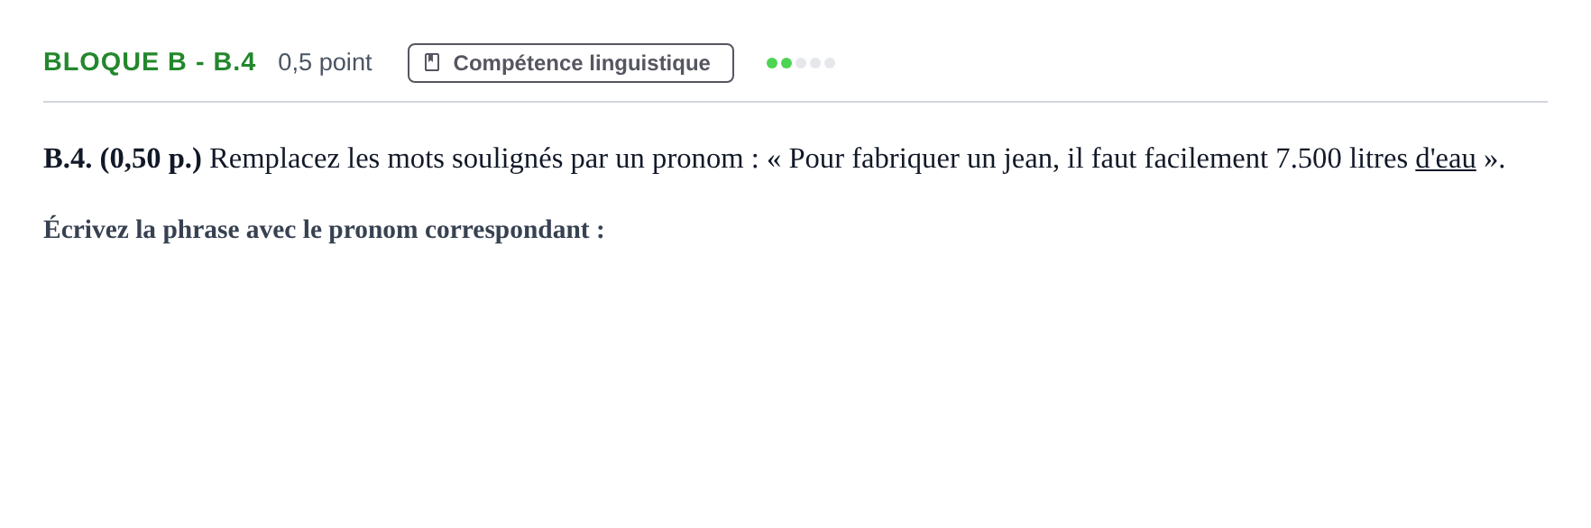Click the empty answer area below the instruction

coord(795,378)
